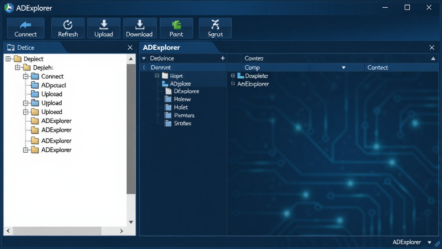Click the ADExplorer status bar label
442x249 pixels.
point(407,242)
